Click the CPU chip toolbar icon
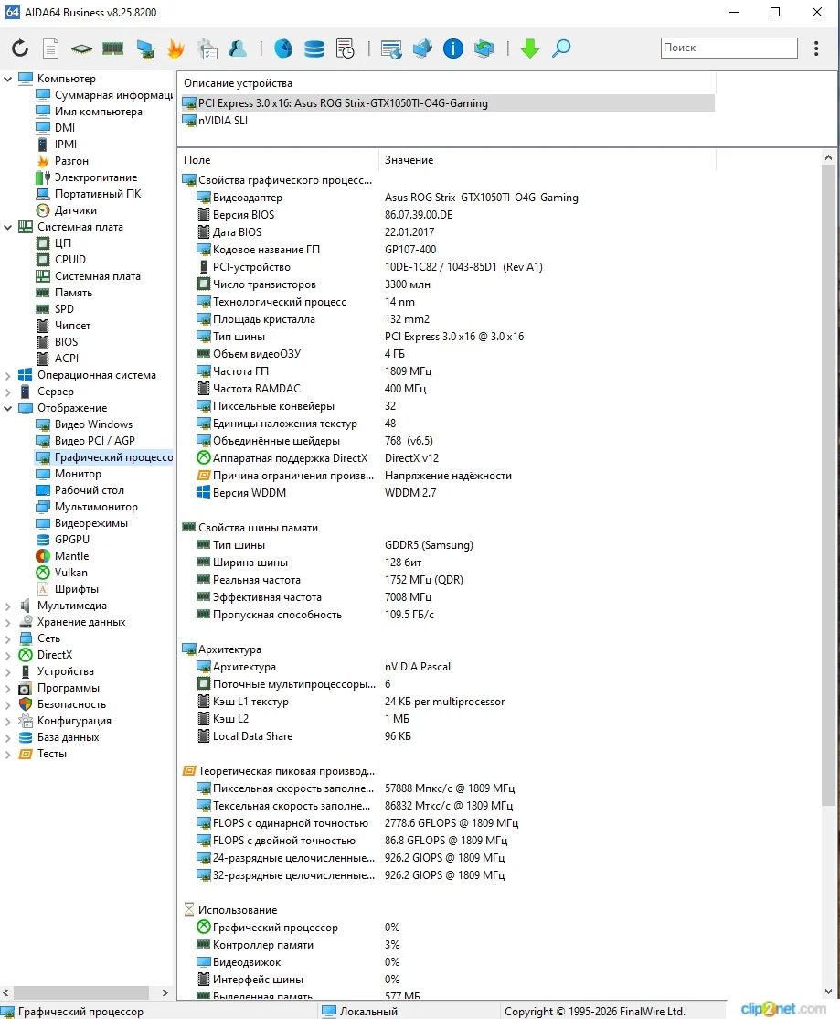Screen dimensions: 840x1019 [81, 48]
